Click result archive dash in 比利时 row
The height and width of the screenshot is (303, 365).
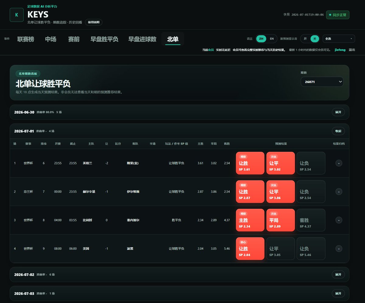point(339,220)
